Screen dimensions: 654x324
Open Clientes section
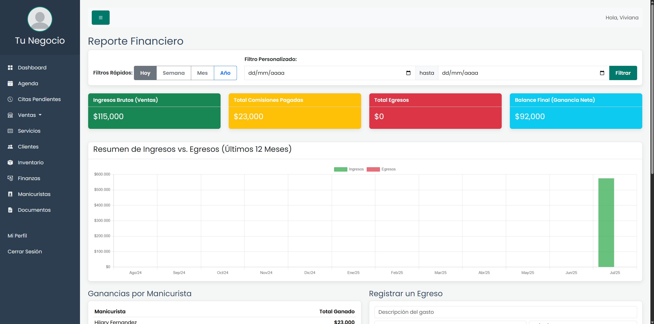coord(28,147)
